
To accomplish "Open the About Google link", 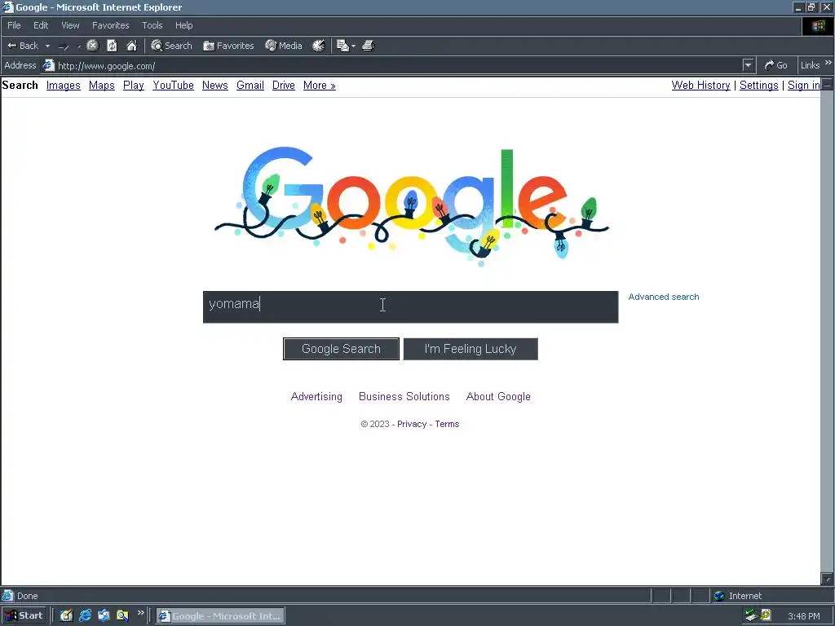I will [x=498, y=397].
